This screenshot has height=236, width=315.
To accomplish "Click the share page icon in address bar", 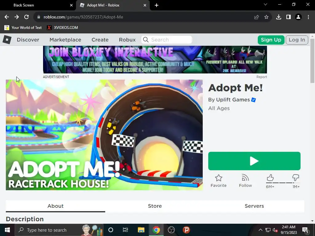I will tap(256, 17).
